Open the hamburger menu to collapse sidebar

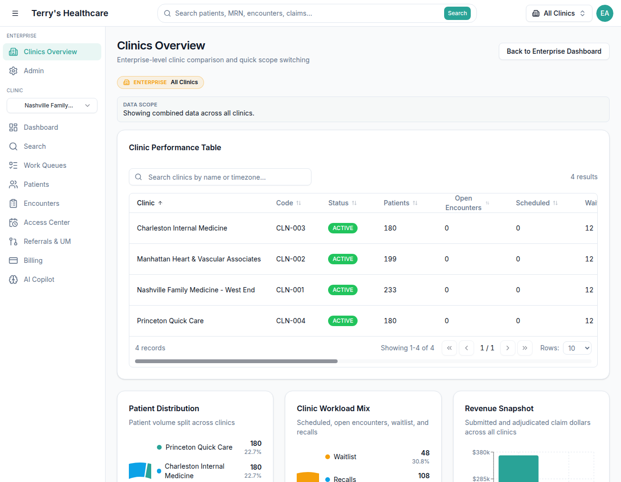[x=15, y=13]
